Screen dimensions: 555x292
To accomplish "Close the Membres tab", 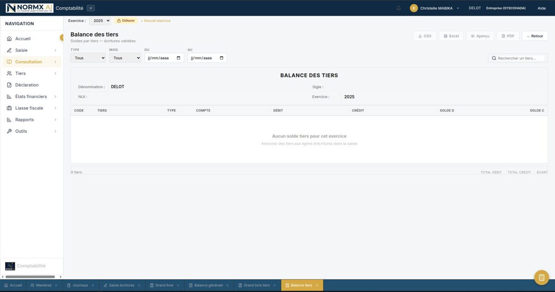I will pyautogui.click(x=56, y=286).
